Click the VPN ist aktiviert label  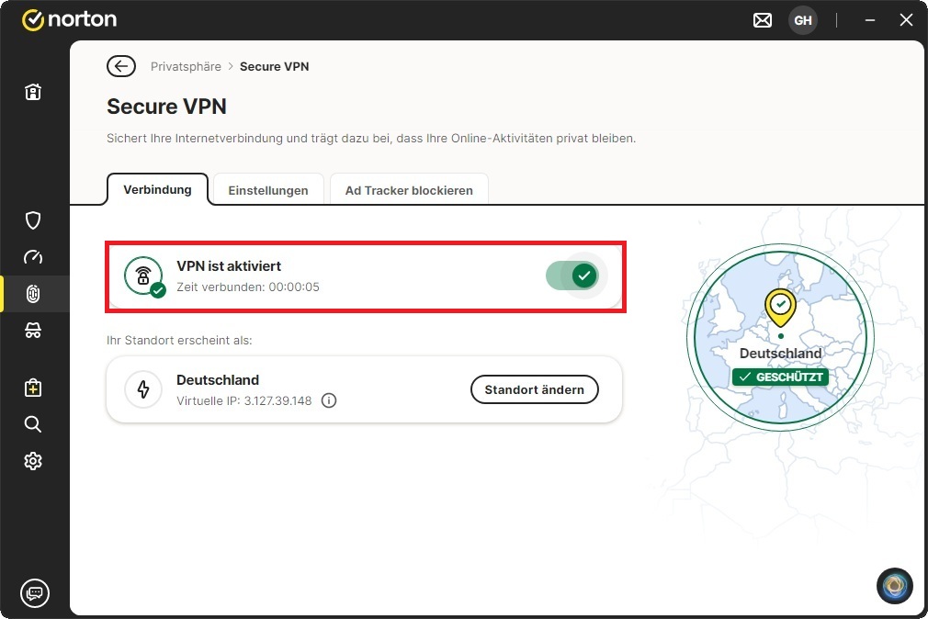pyautogui.click(x=229, y=266)
